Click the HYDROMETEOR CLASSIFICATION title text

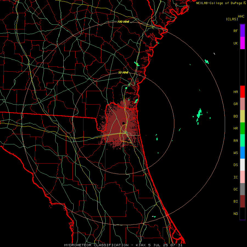point(96,245)
